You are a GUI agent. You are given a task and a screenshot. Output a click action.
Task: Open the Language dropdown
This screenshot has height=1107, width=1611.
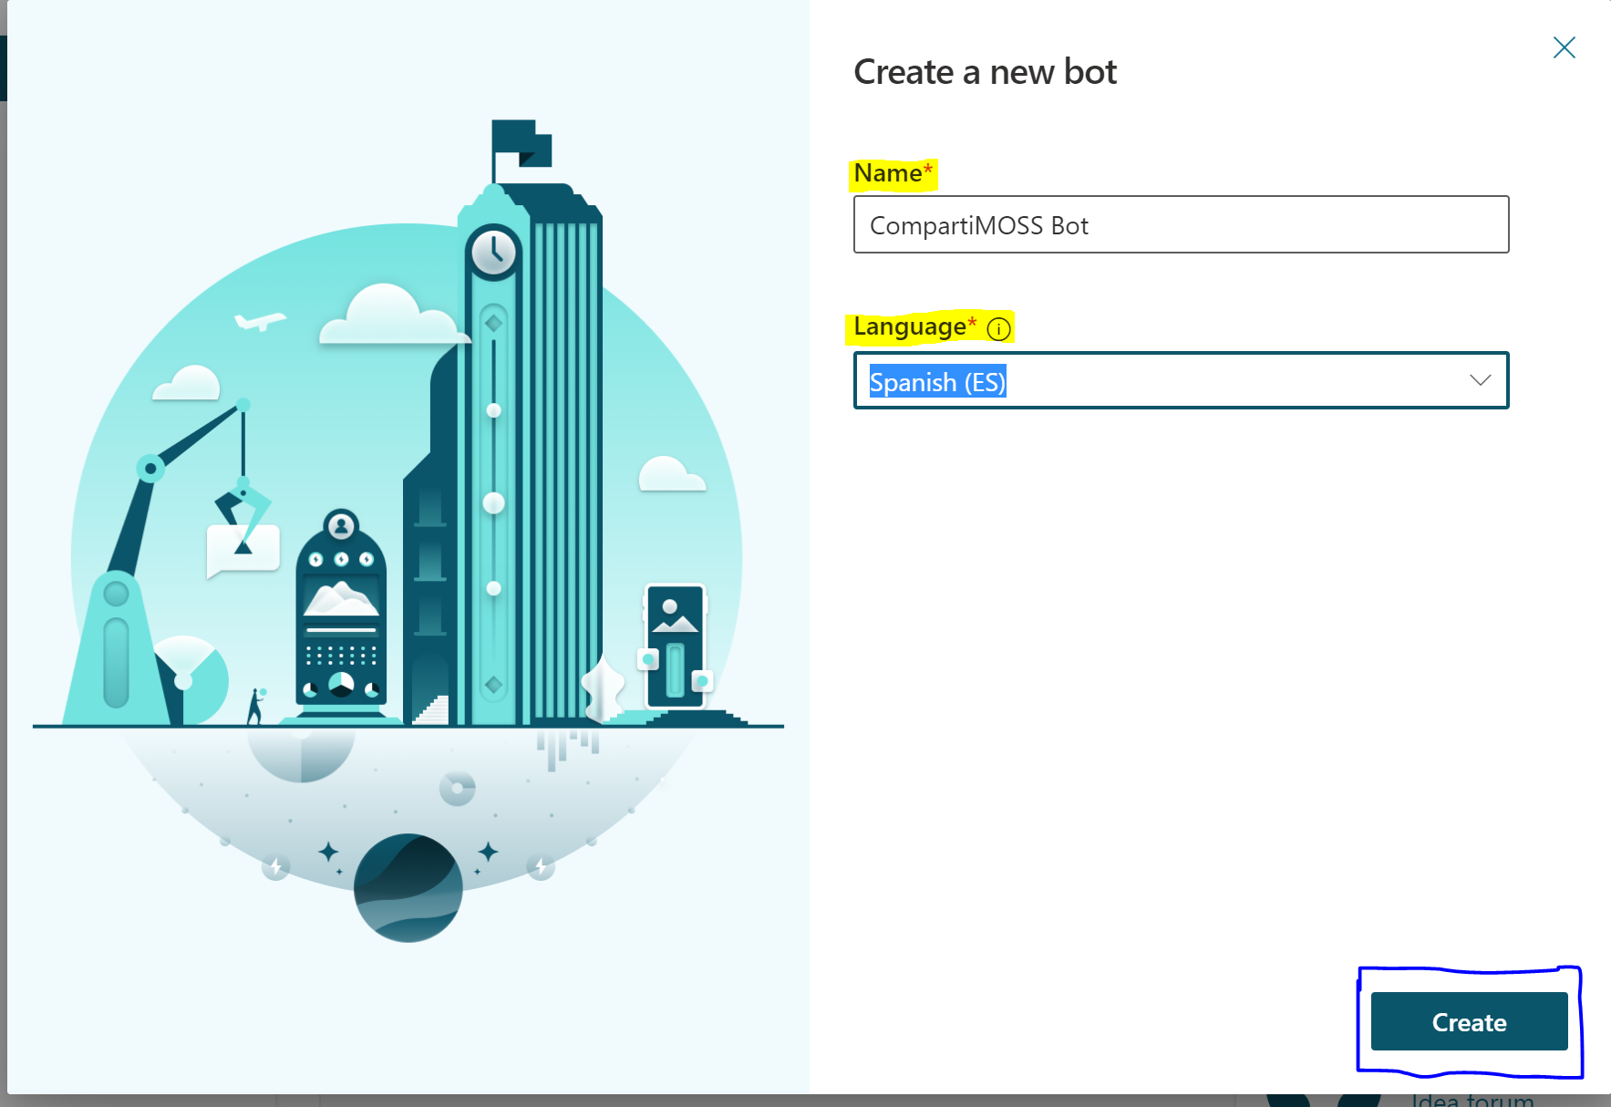pyautogui.click(x=1181, y=380)
